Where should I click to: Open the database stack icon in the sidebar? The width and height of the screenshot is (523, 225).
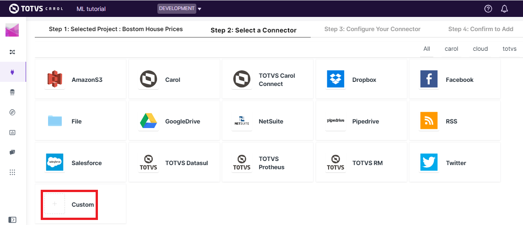(x=12, y=92)
